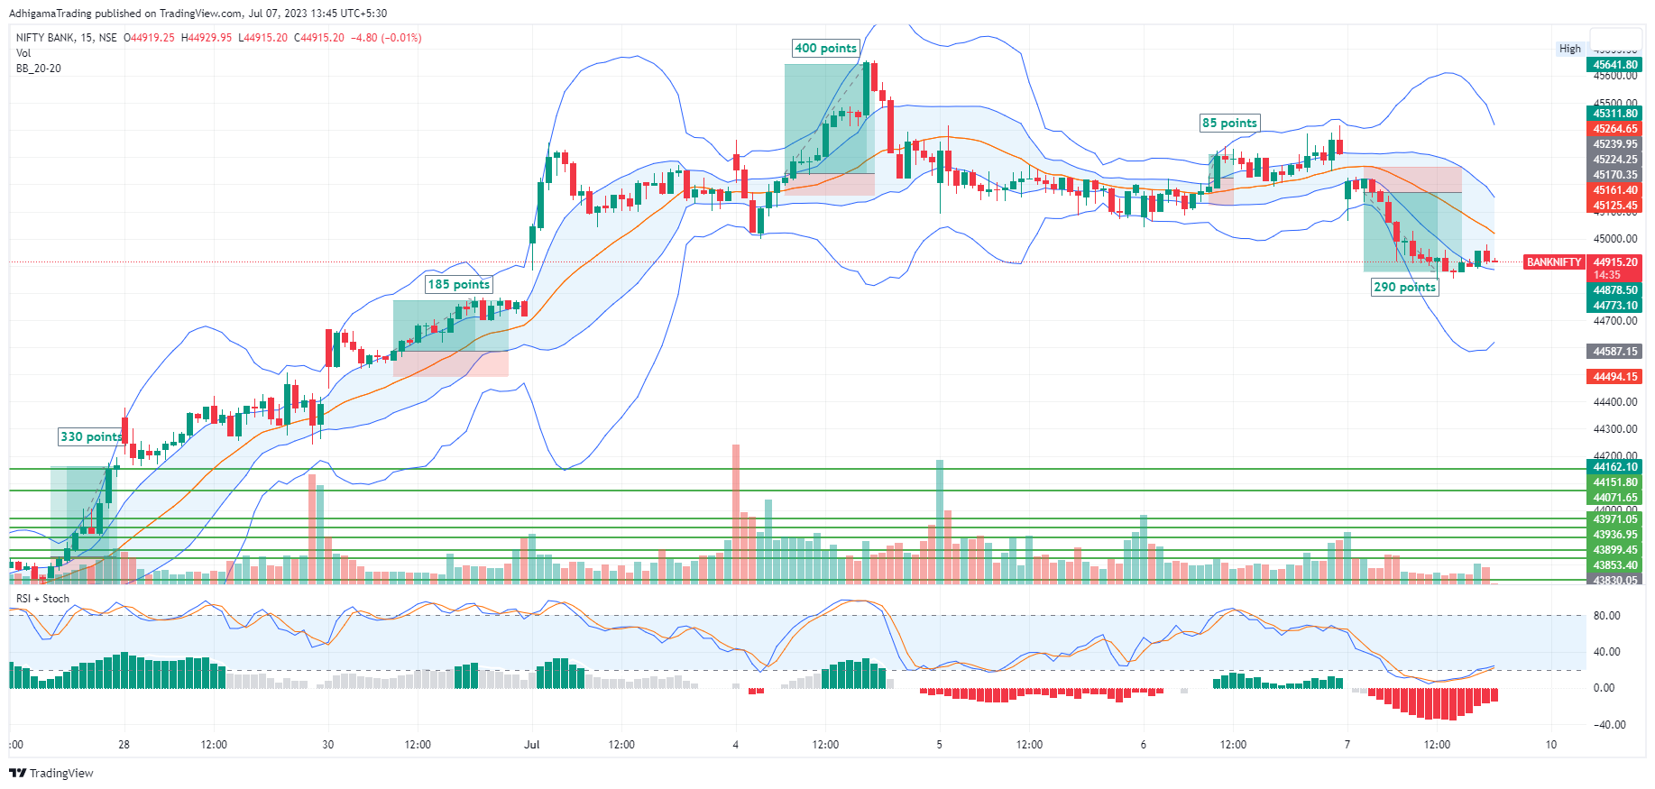The image size is (1655, 789).
Task: Select the 45311.80 price scale label
Action: click(x=1614, y=114)
